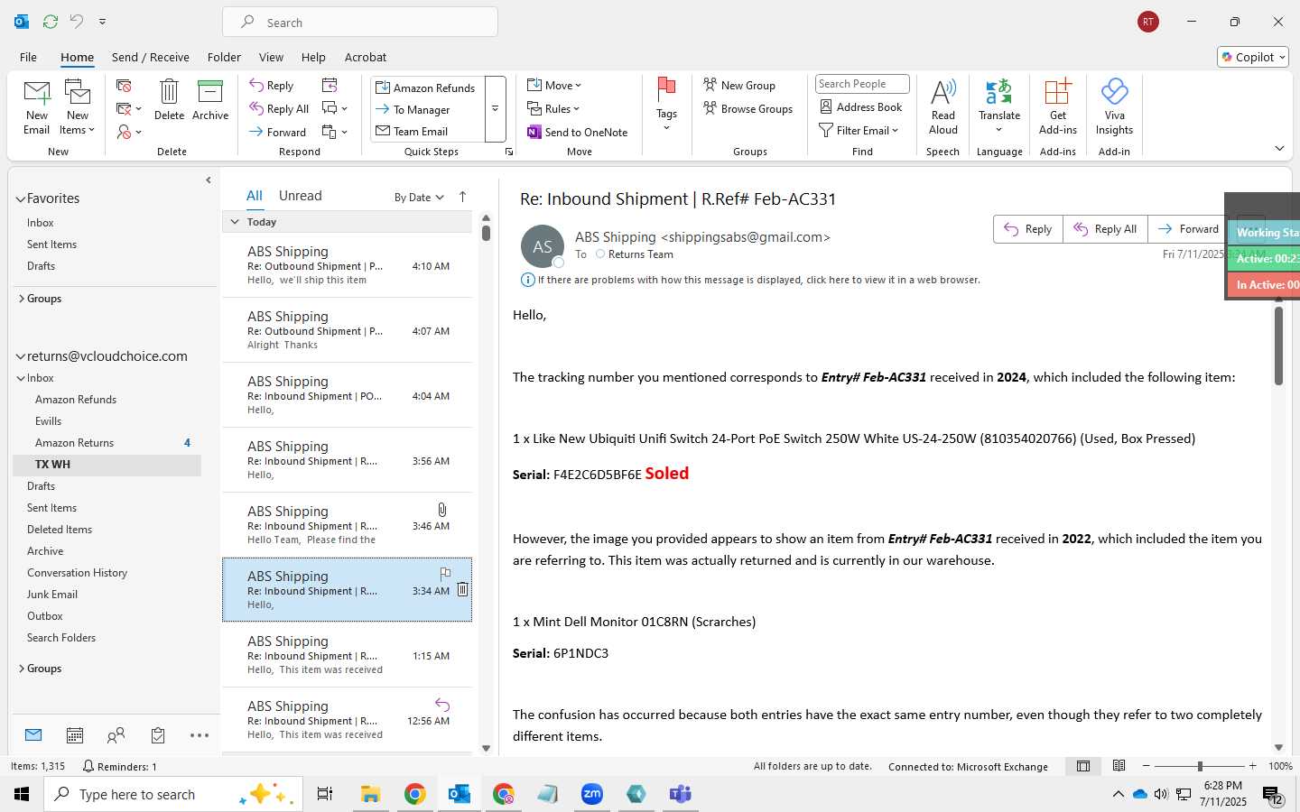
Task: Collapse the account Inbox folder
Action: tap(21, 378)
